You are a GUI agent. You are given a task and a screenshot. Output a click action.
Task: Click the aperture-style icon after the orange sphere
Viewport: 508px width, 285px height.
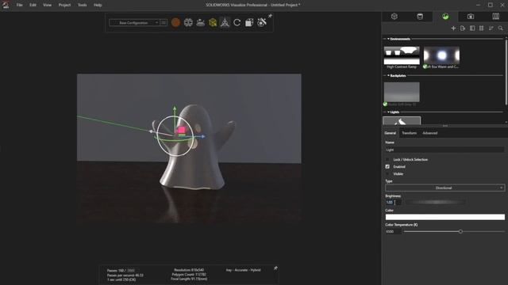(x=188, y=22)
